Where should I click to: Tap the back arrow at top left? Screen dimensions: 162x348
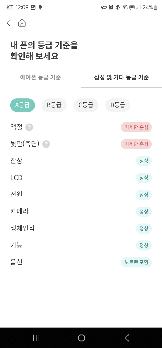(8, 23)
